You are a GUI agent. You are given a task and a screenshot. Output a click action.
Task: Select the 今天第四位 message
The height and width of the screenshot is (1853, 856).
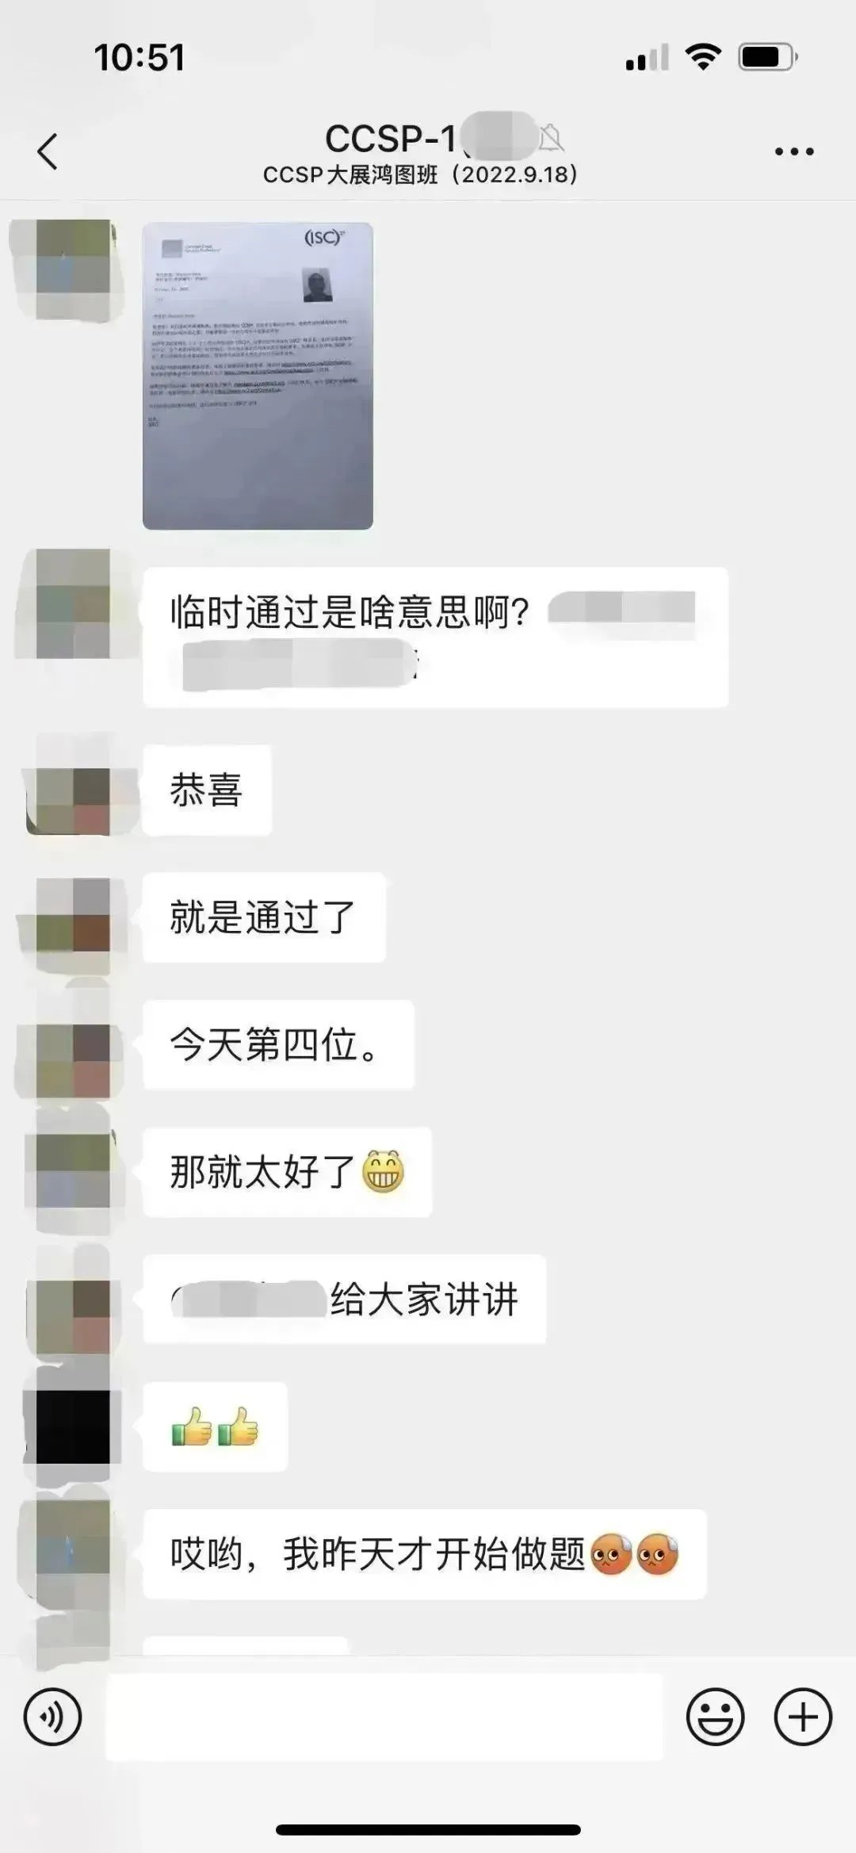pyautogui.click(x=278, y=1044)
